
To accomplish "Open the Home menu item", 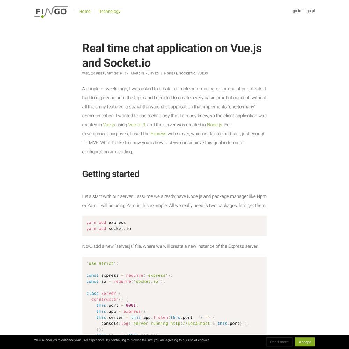I will pos(85,12).
